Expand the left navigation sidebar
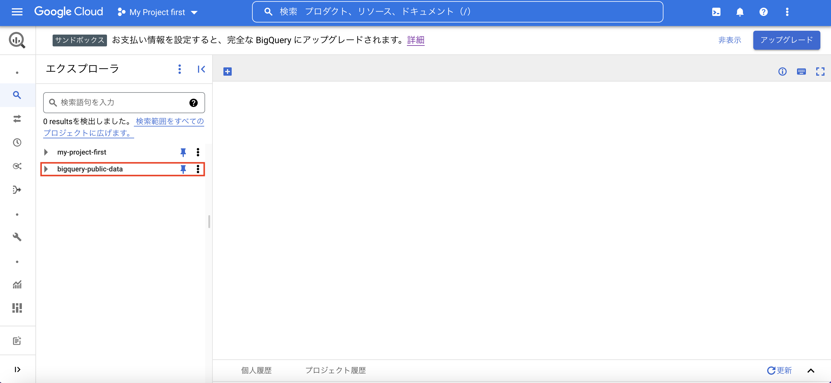The image size is (831, 383). 17,369
